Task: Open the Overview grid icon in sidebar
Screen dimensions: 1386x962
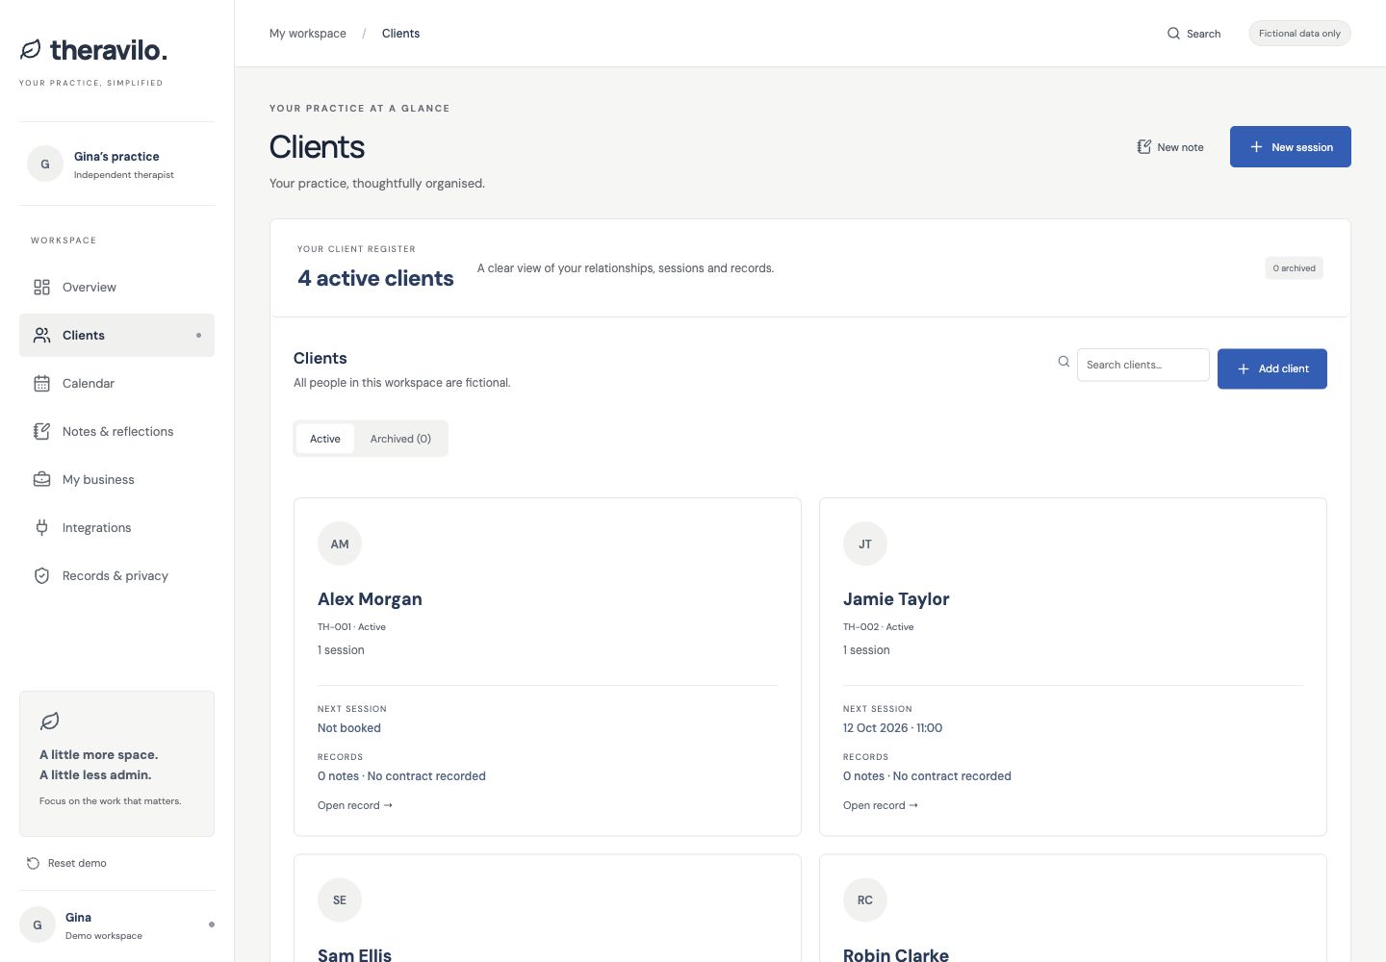Action: click(41, 287)
